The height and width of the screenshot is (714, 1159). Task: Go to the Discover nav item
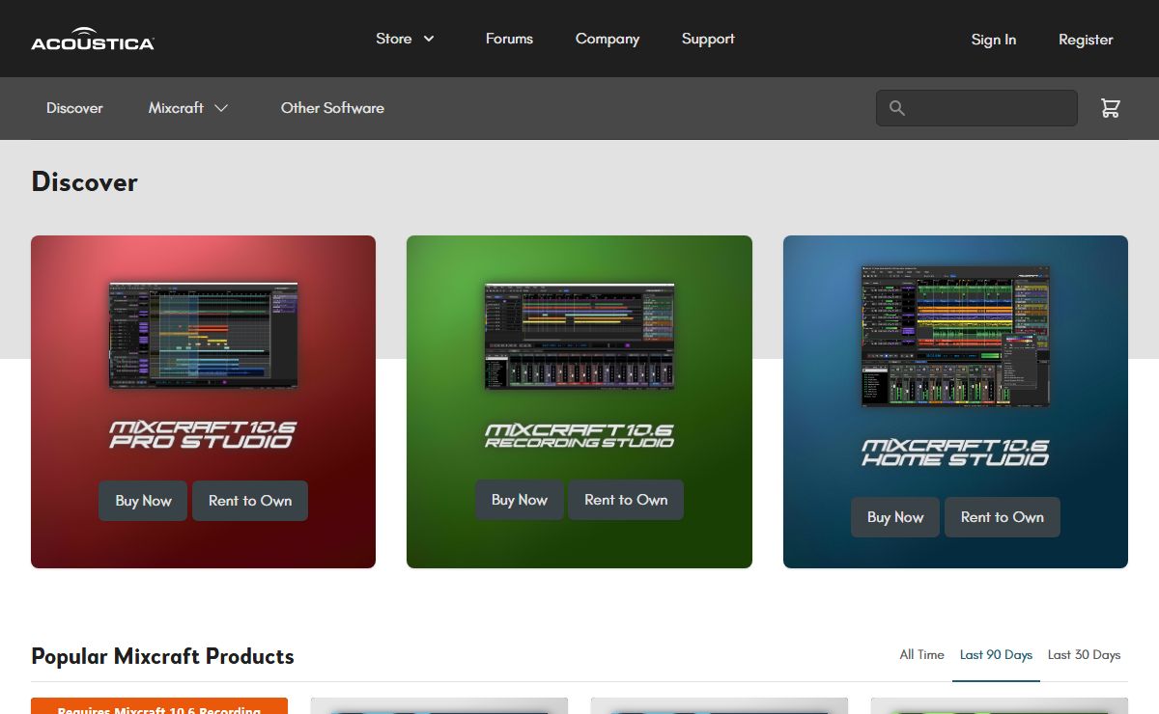(x=74, y=108)
